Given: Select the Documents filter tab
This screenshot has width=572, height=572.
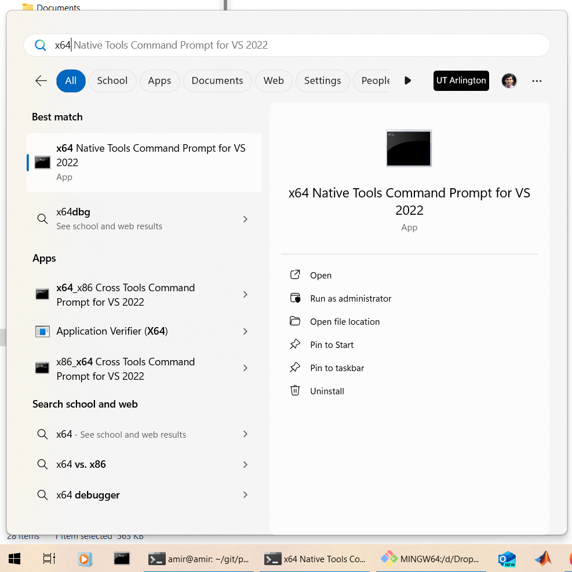Looking at the screenshot, I should coord(217,80).
